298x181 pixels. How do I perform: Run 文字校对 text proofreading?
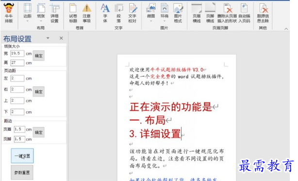click(x=132, y=8)
